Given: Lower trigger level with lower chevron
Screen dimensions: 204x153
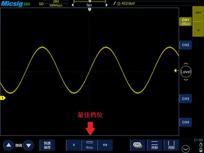Looking at the screenshot, I should [186, 80].
